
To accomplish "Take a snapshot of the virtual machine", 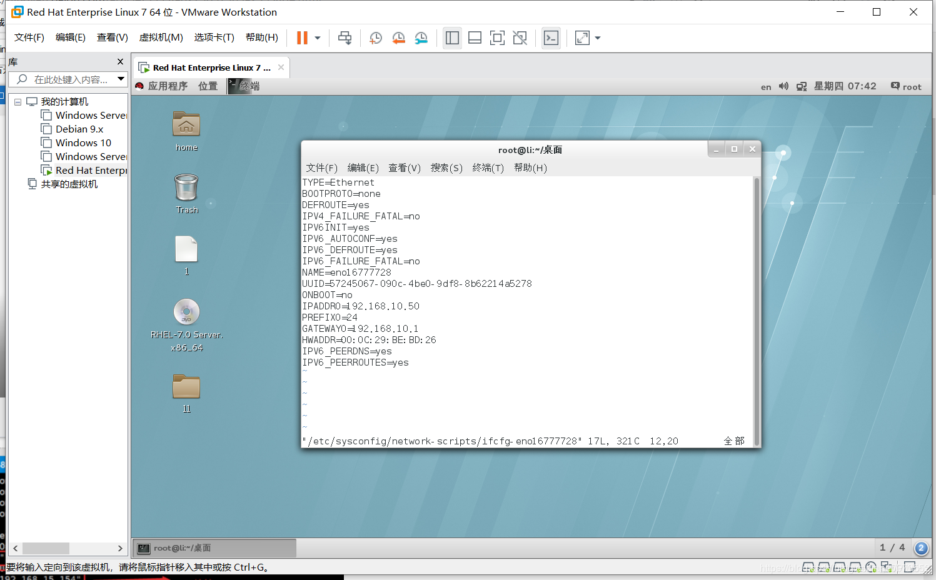I will [x=375, y=38].
